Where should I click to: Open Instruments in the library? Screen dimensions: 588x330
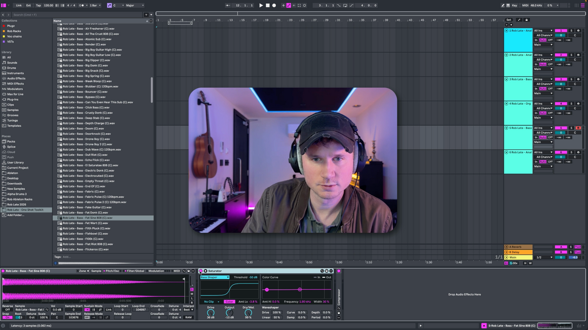(x=15, y=73)
